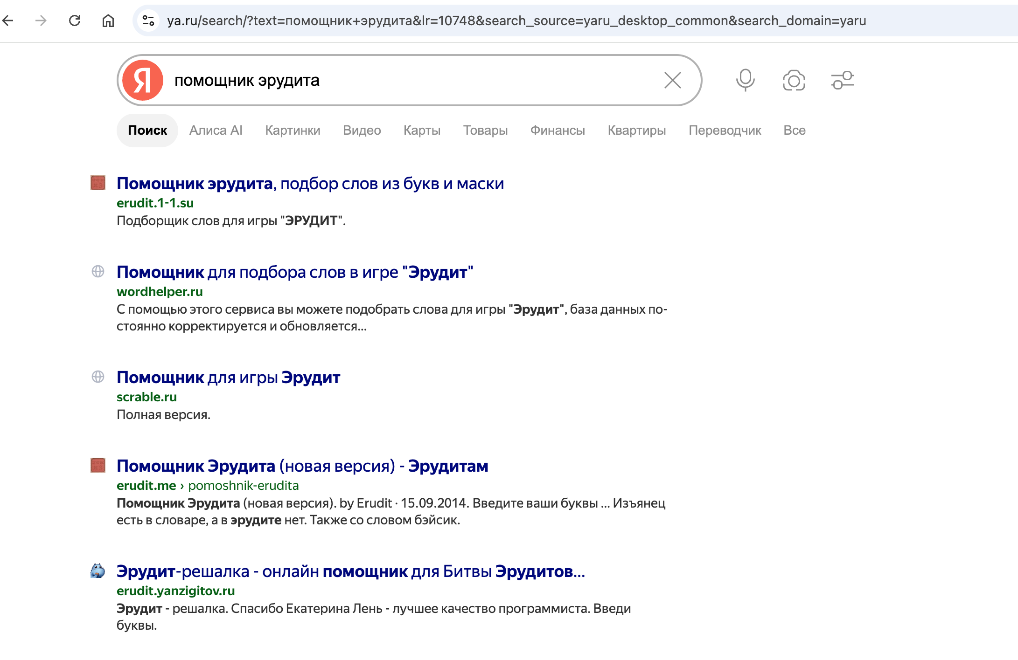Go to the browser home page

coord(108,21)
